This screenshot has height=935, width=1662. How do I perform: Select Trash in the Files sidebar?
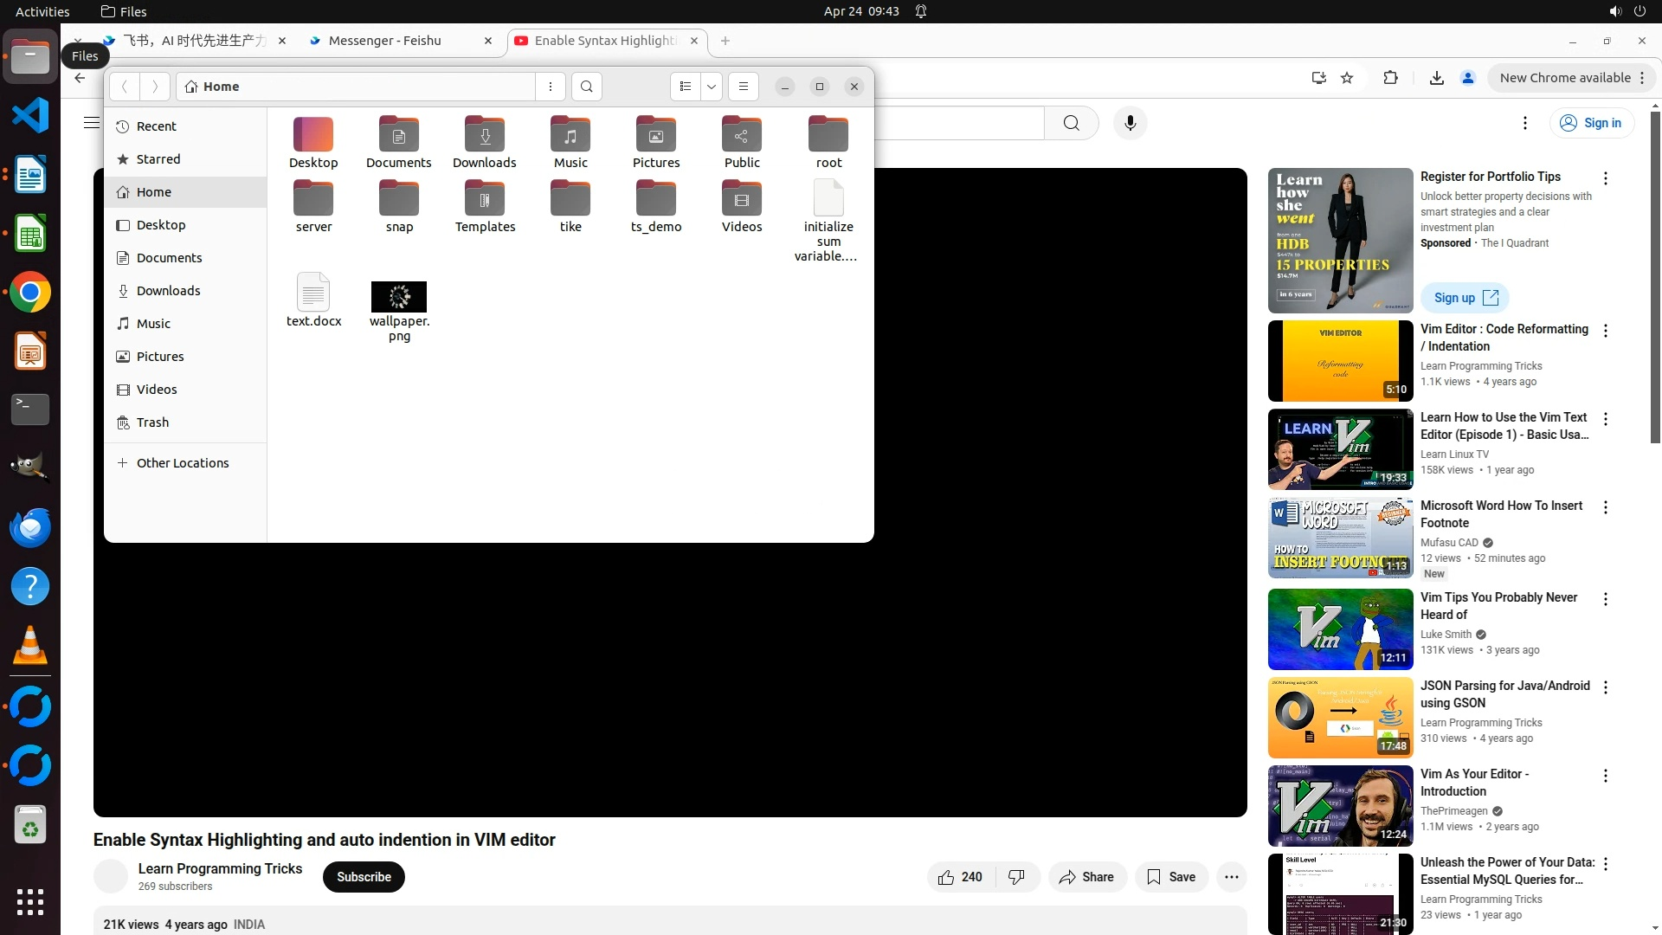(152, 422)
